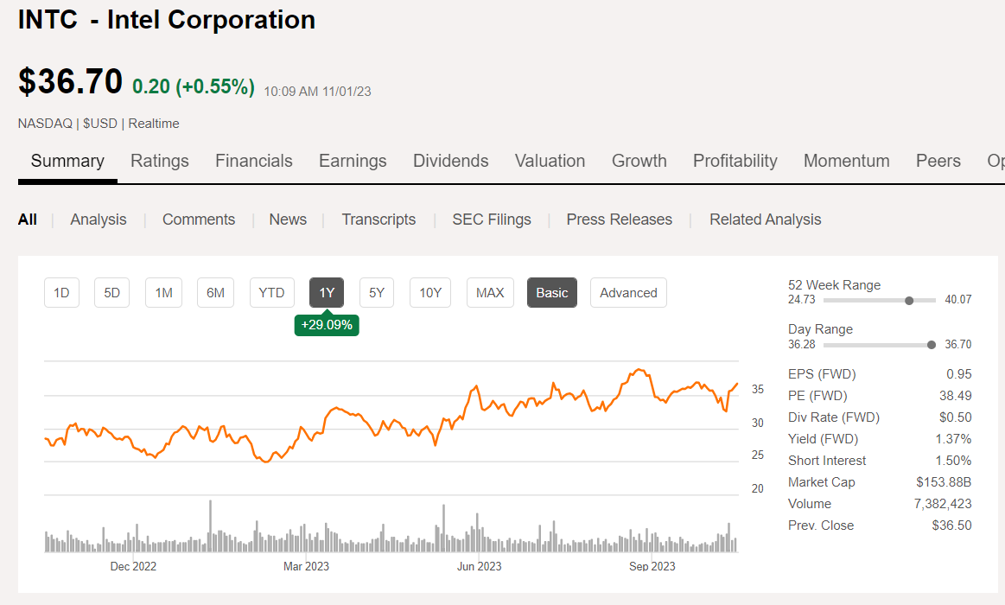Show Comments section
1005x605 pixels.
point(199,220)
